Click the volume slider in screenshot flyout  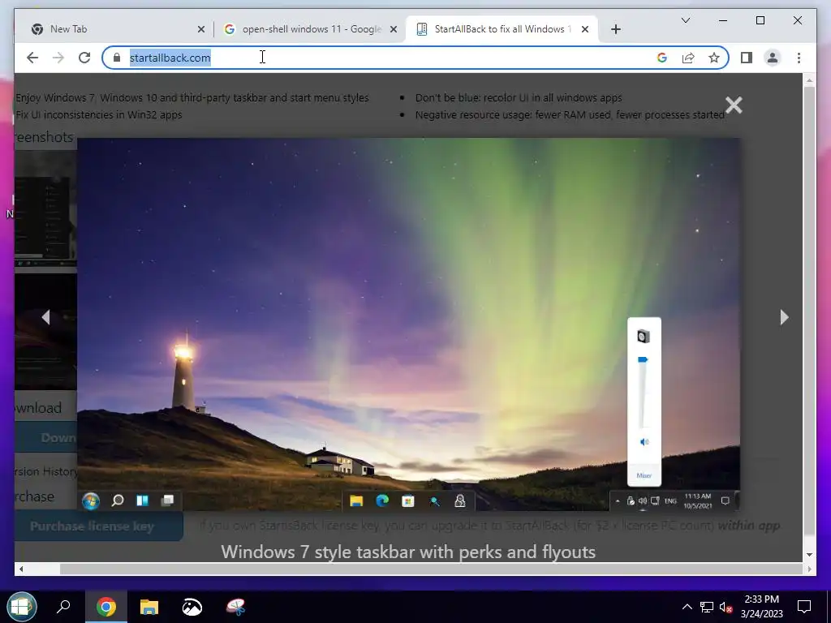[x=643, y=392]
